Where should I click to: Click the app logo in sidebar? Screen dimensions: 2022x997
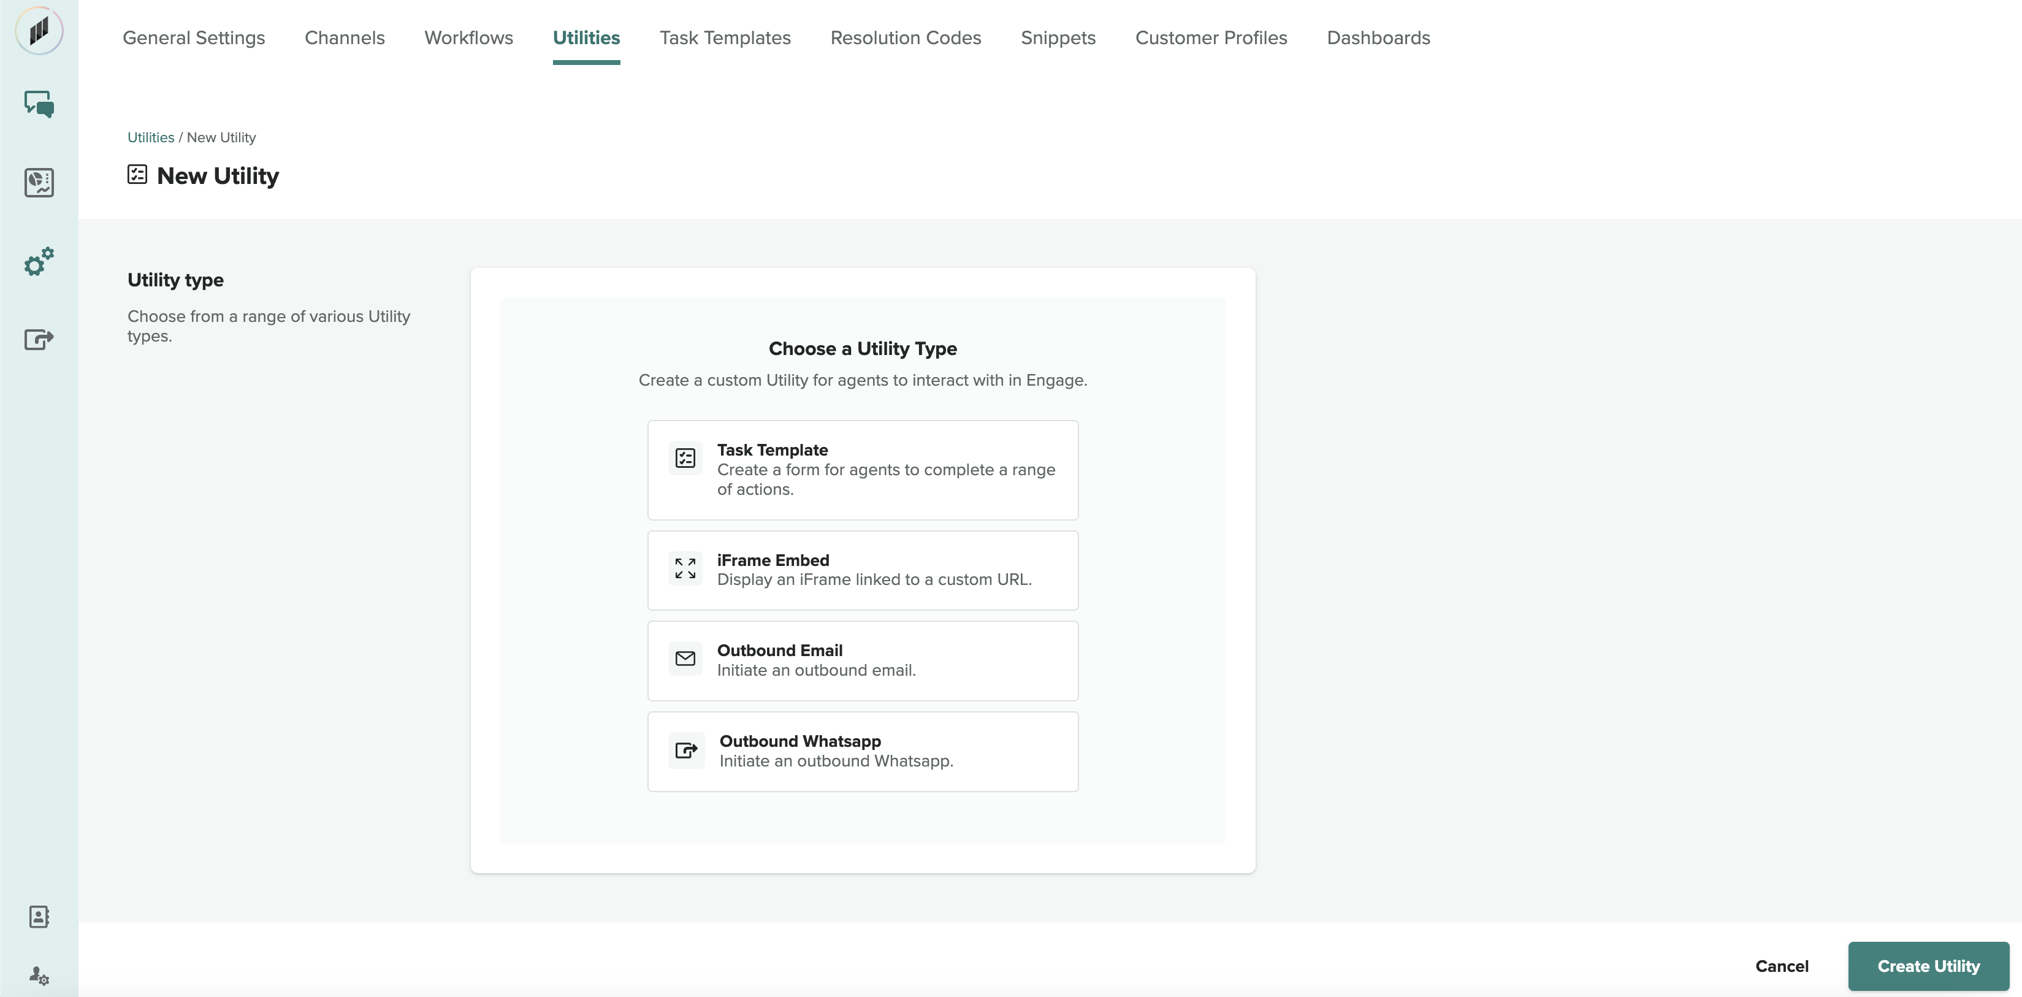point(39,31)
